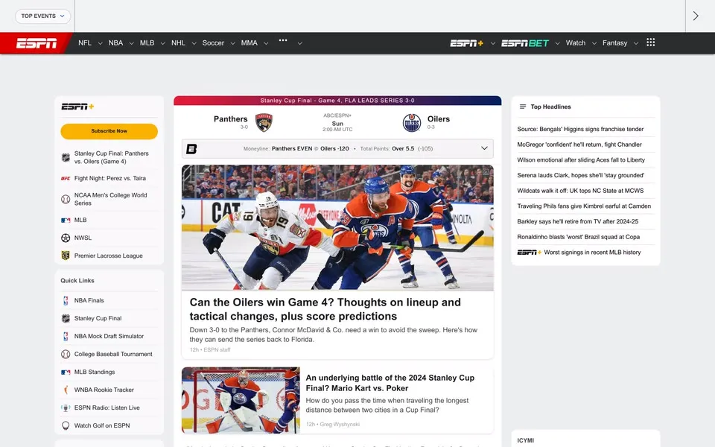Select WNBA Rookie Tracker quick link
The image size is (715, 447).
click(x=104, y=390)
